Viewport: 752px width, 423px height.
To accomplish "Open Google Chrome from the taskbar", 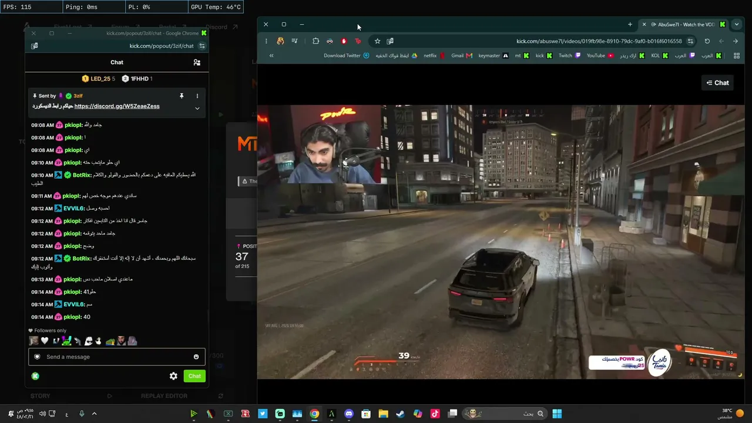I will point(314,414).
